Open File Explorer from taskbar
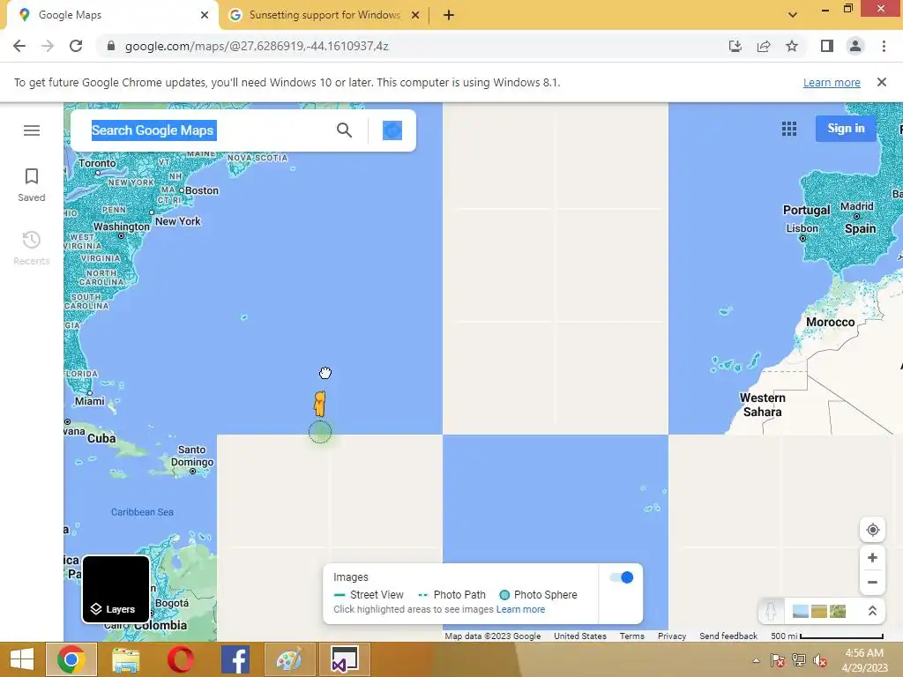The height and width of the screenshot is (677, 903). [125, 659]
